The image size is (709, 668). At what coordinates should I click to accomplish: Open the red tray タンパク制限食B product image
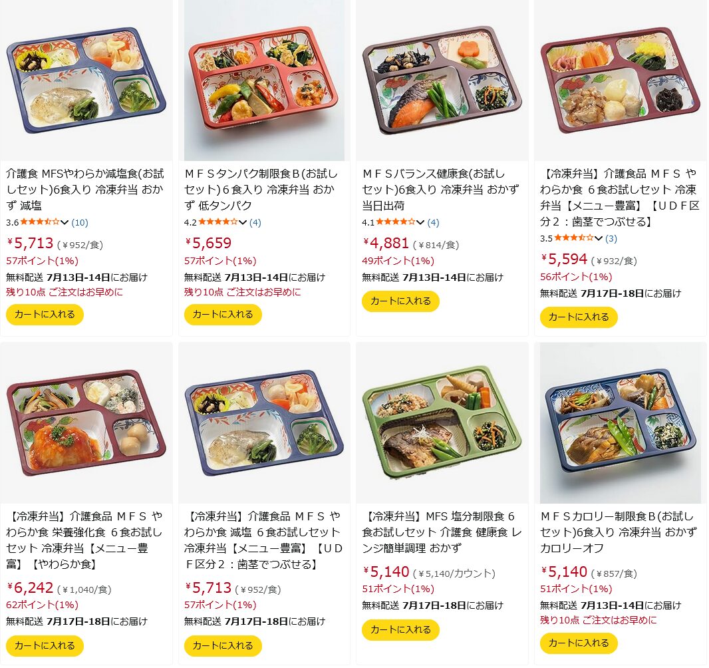(264, 81)
